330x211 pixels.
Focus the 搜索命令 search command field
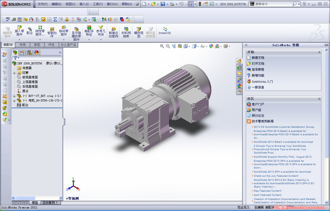273,4
